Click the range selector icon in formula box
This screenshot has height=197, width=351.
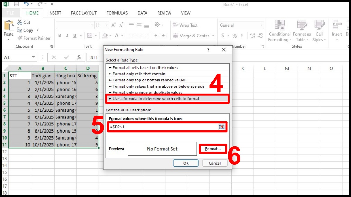click(x=222, y=127)
